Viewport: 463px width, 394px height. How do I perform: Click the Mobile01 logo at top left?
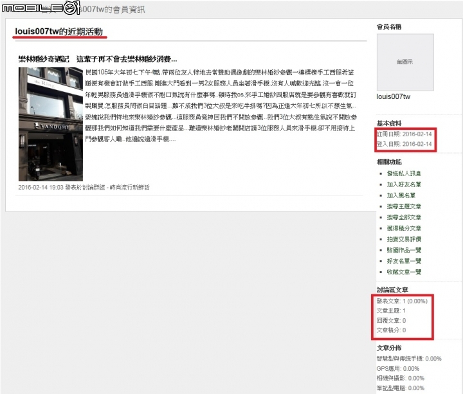point(41,8)
